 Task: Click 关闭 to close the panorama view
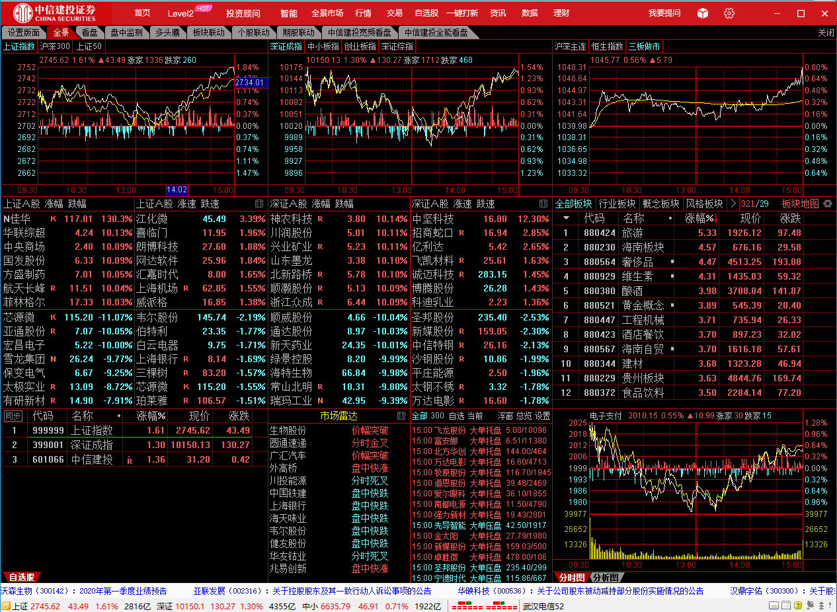pyautogui.click(x=826, y=32)
